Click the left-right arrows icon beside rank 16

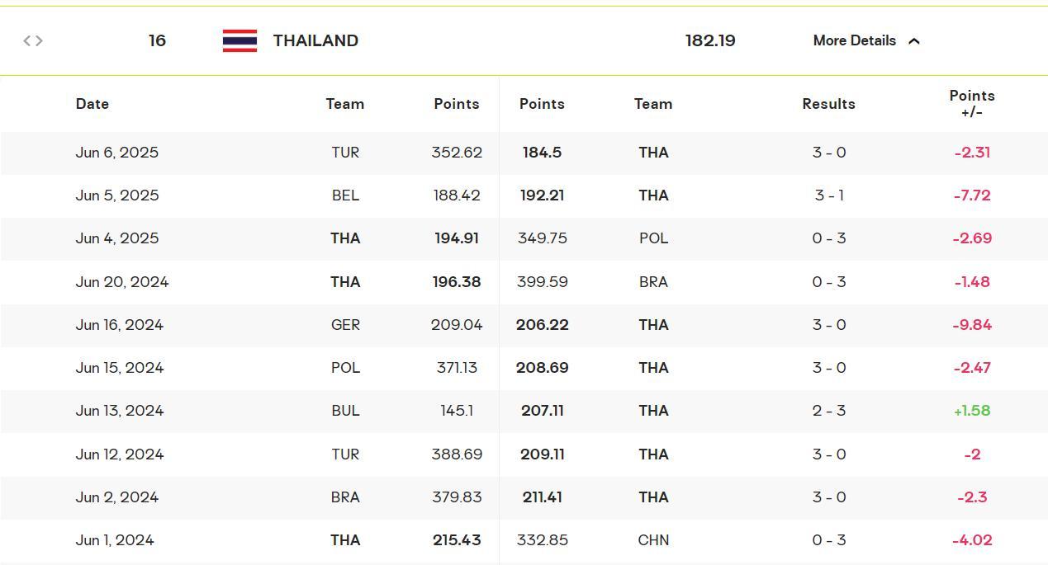33,40
